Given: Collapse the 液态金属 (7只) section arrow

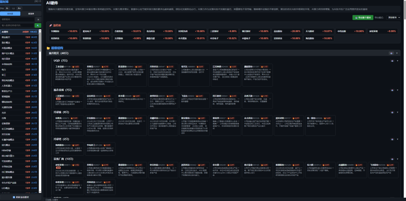Looking at the screenshot, I should click(x=398, y=90).
